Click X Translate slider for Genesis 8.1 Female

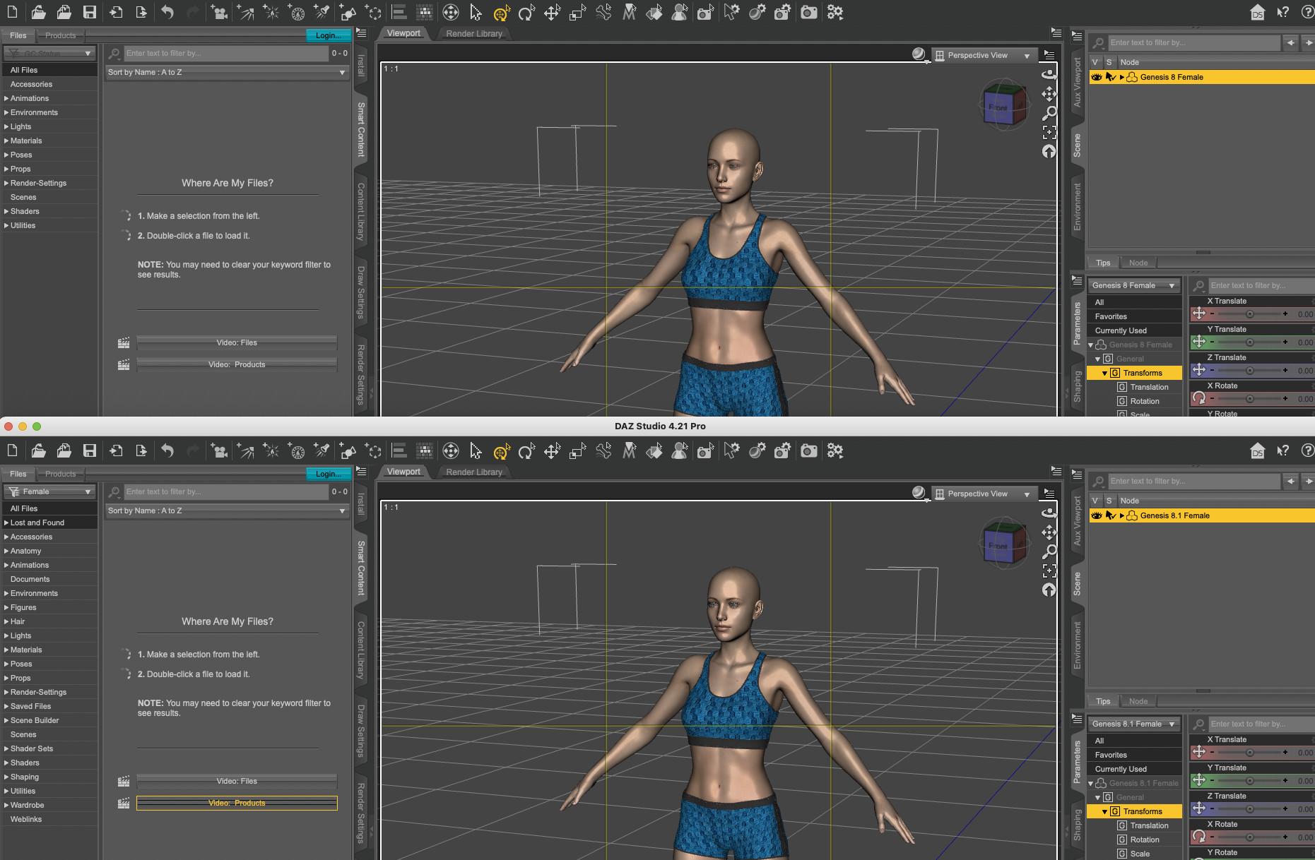1249,753
